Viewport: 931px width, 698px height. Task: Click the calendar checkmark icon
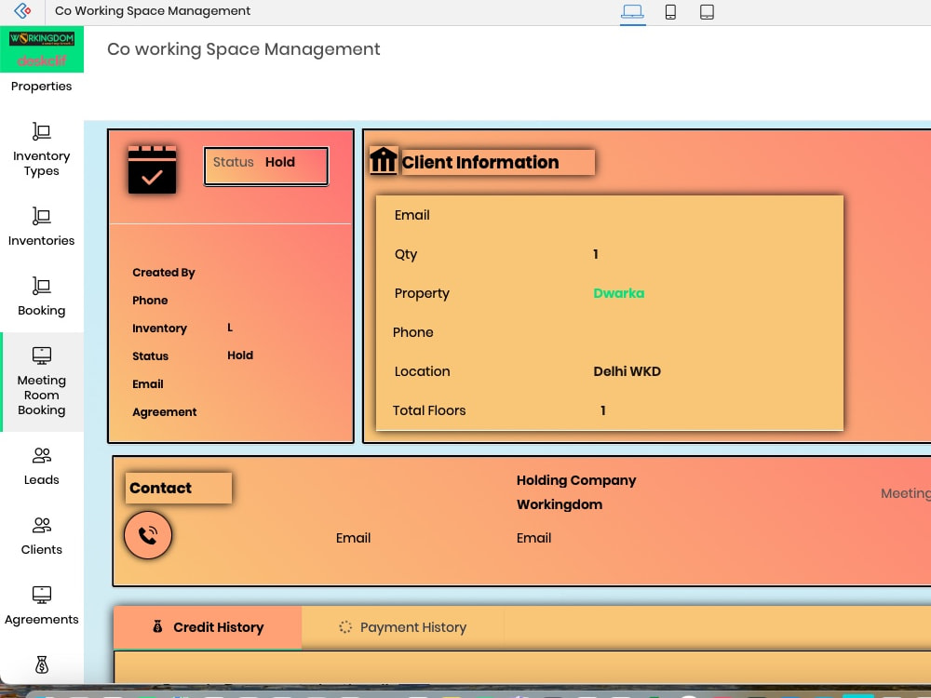tap(152, 169)
